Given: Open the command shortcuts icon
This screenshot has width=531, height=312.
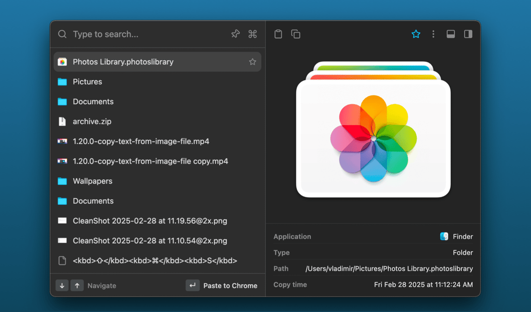Looking at the screenshot, I should tap(253, 34).
